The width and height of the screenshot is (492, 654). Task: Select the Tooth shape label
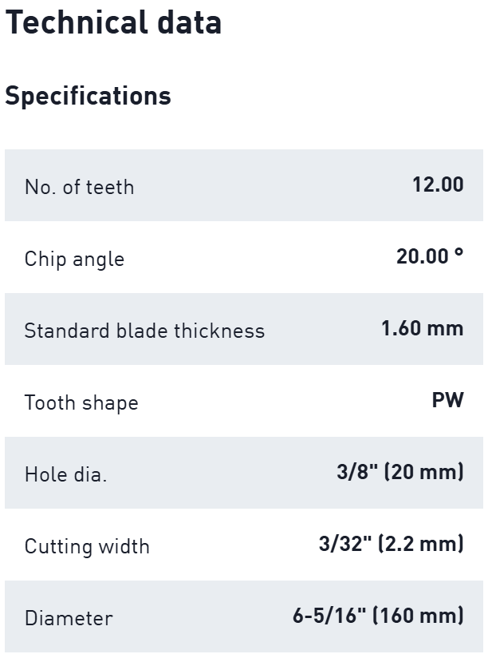[x=81, y=402]
